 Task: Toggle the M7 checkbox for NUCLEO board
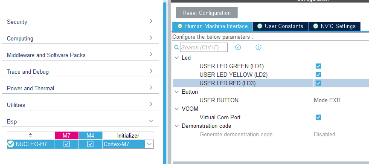tap(67, 144)
